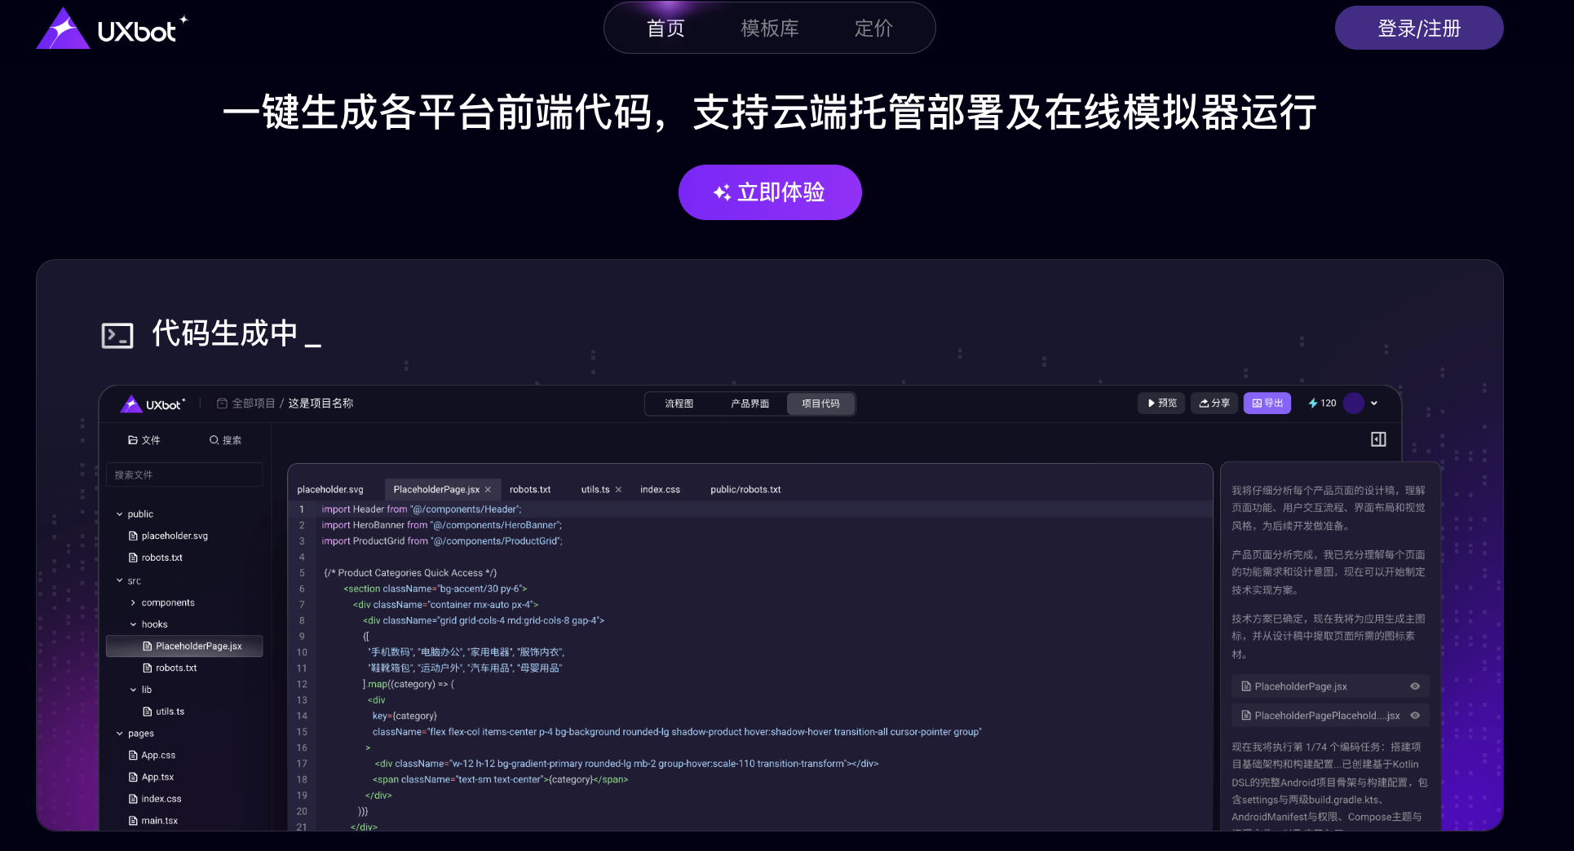
Task: Switch to the 项目代码 tab
Action: [x=820, y=403]
